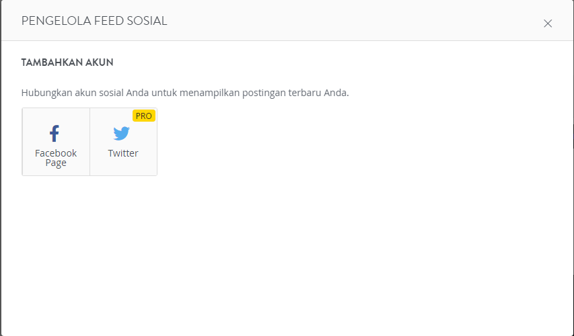Click the Facebook 'f' logo icon
This screenshot has height=336, width=574.
[x=55, y=134]
